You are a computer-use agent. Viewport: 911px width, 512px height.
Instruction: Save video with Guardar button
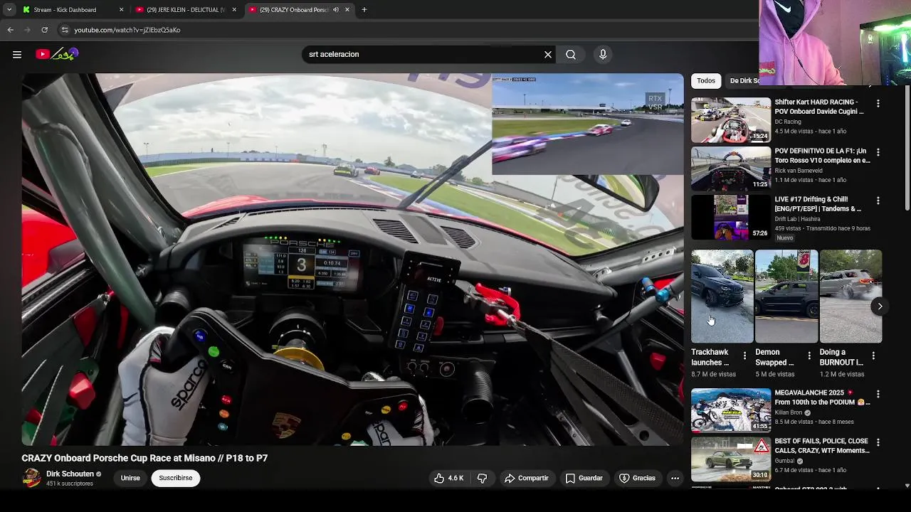[x=584, y=478]
